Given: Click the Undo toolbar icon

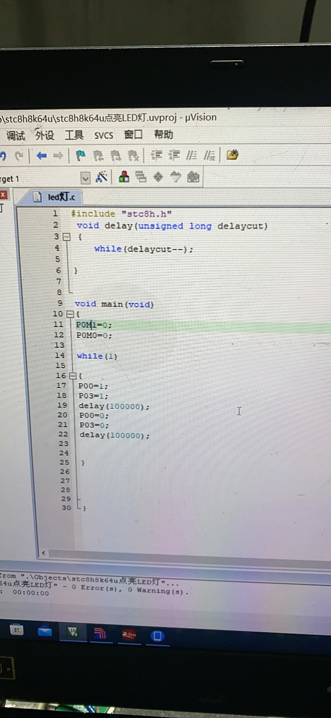Looking at the screenshot, I should (x=2, y=156).
